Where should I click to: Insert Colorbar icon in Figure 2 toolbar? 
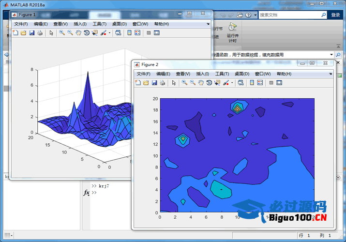[x=252, y=83]
